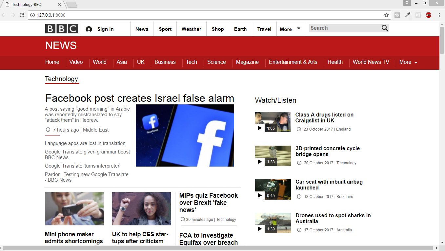The image size is (445, 251).
Task: Go back using the browser back arrow
Action: pos(4,15)
